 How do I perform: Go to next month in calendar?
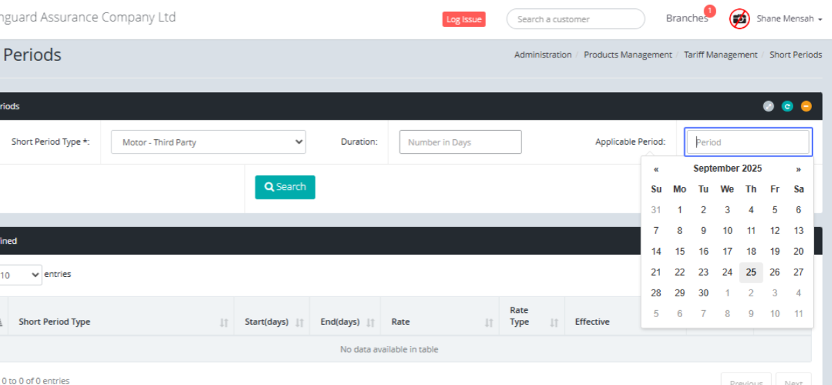799,169
